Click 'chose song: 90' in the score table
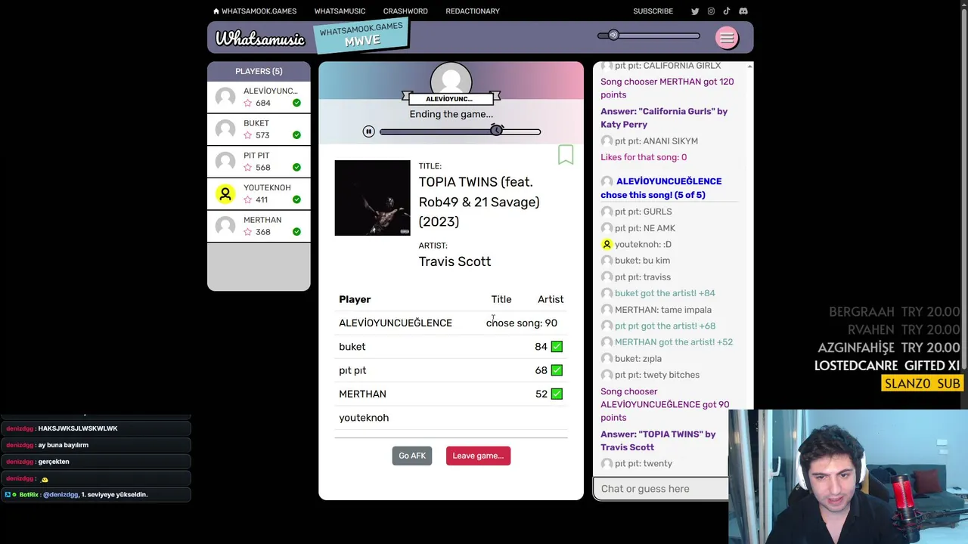 pyautogui.click(x=522, y=323)
